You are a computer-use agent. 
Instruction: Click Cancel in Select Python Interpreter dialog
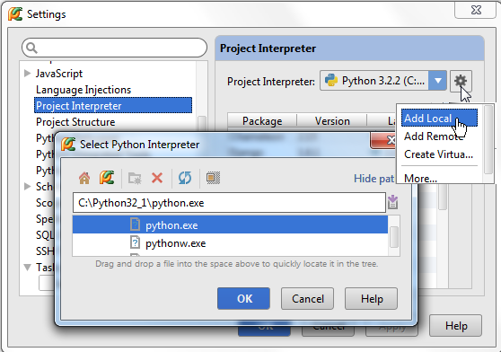(x=307, y=298)
